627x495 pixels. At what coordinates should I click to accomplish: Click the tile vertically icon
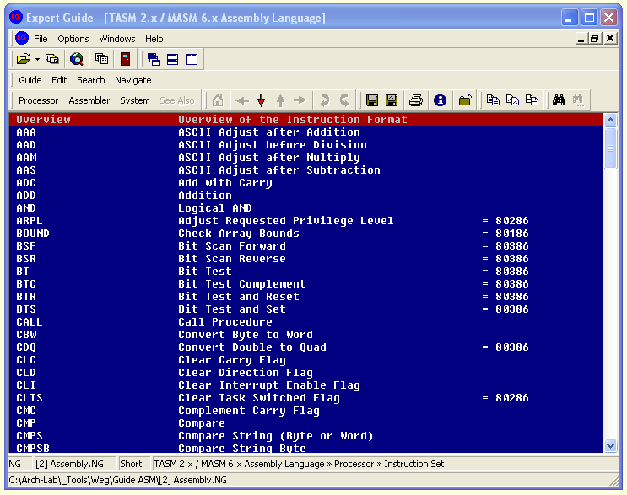[x=192, y=60]
